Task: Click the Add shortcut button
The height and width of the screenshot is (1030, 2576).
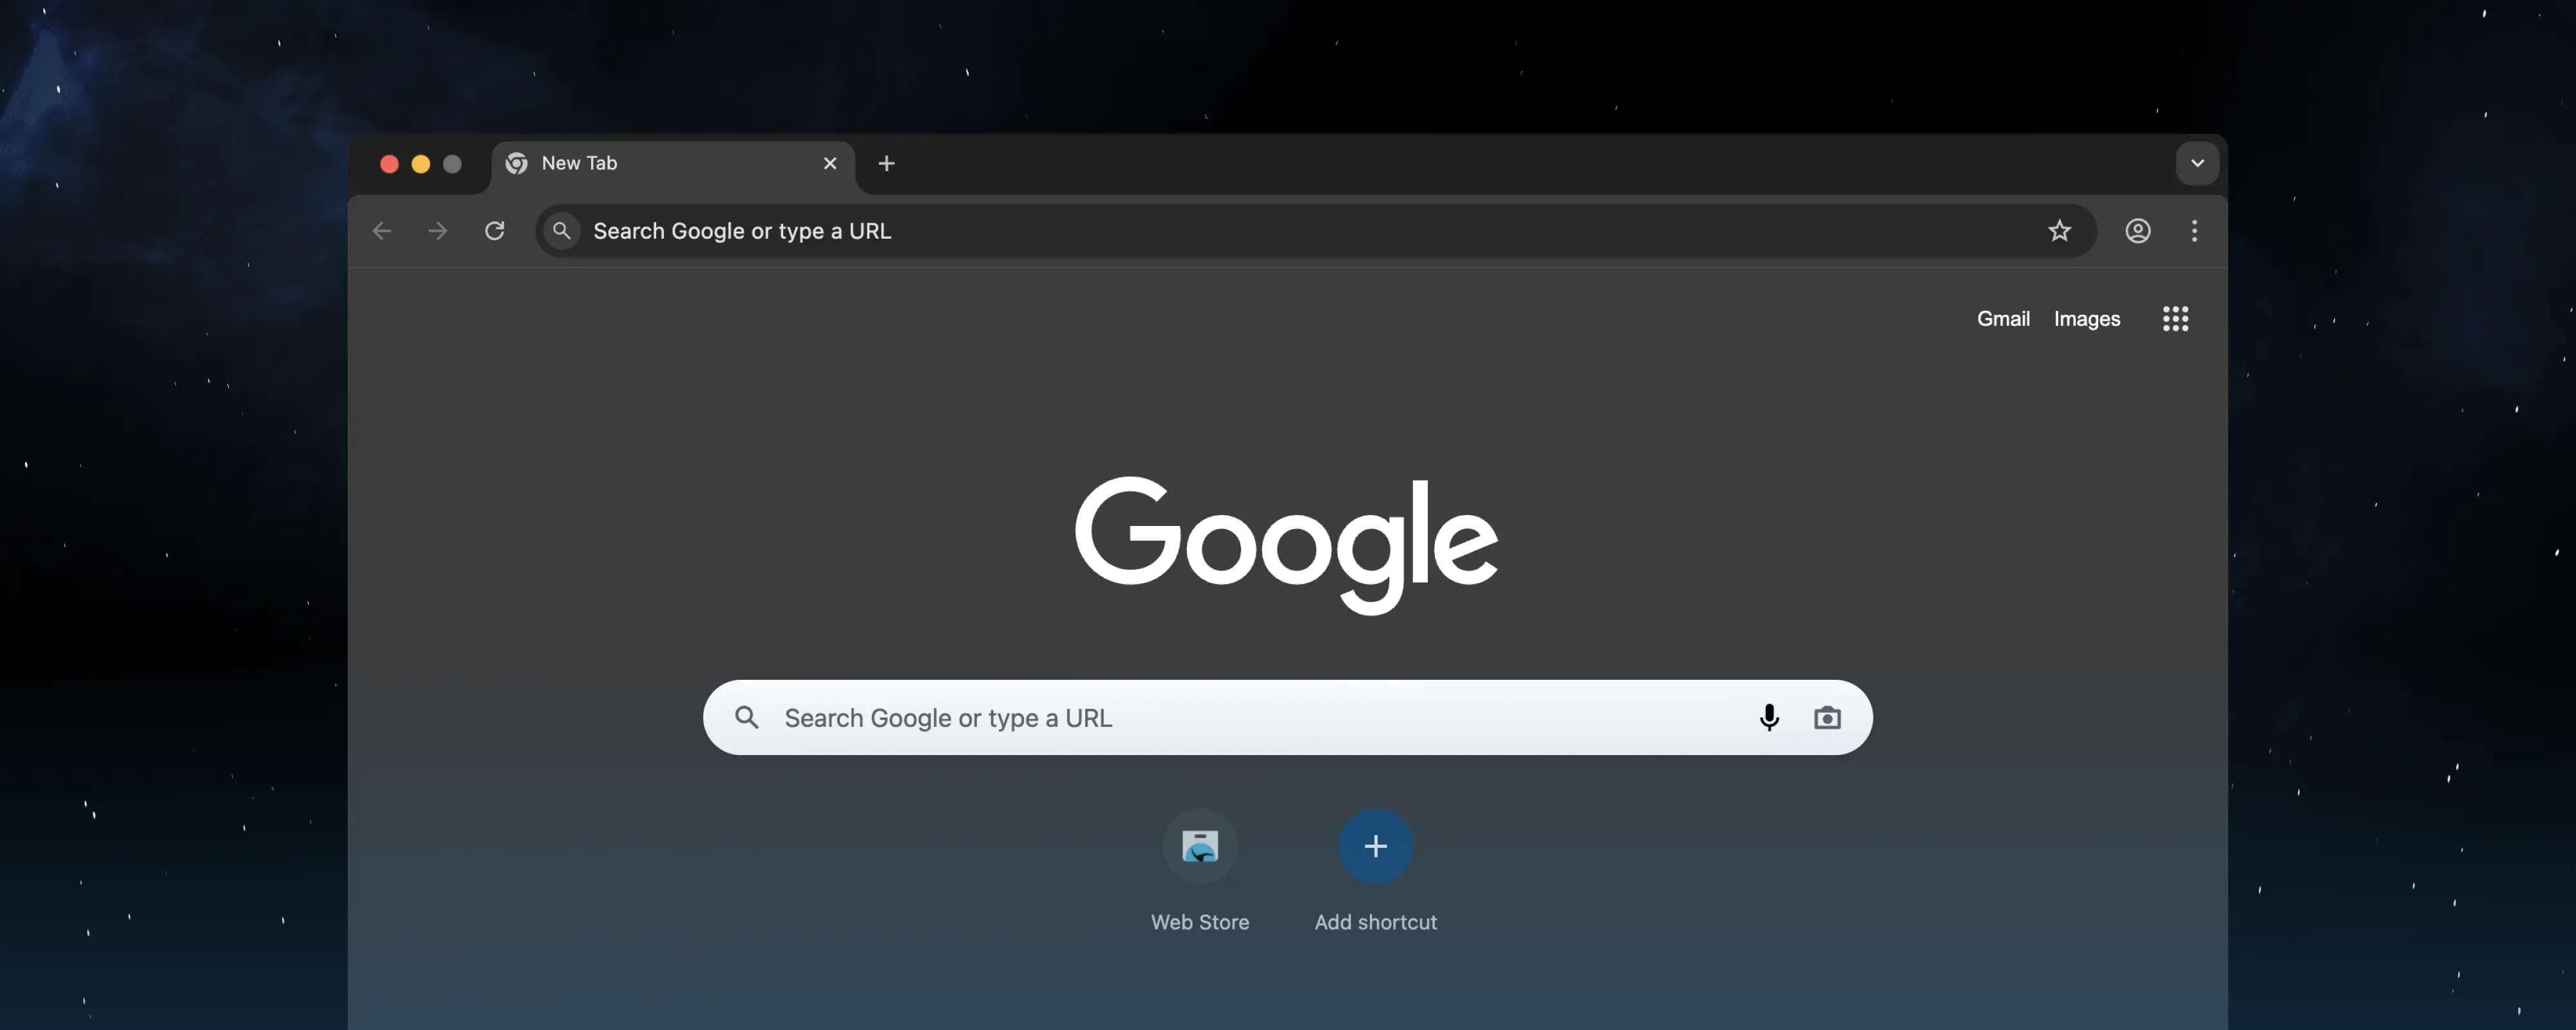Action: [1375, 846]
